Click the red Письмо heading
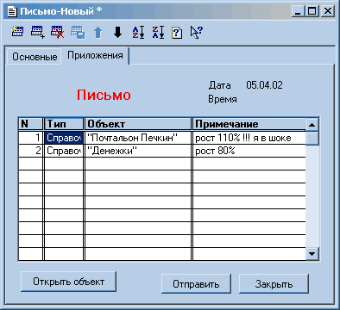The height and width of the screenshot is (310, 340). click(x=104, y=95)
